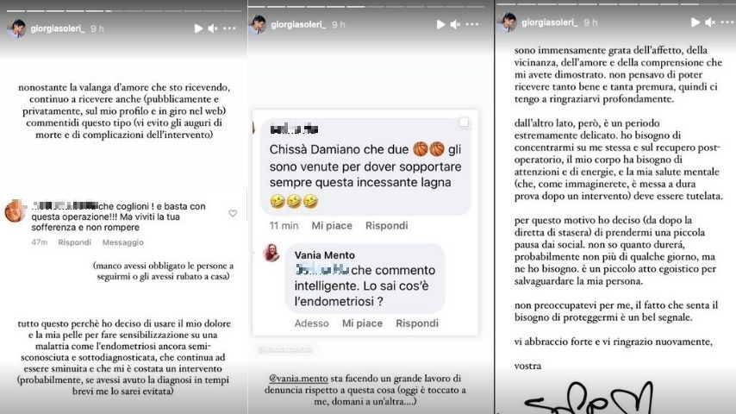Like the 'che coglioni' comment with the heart

233,213
